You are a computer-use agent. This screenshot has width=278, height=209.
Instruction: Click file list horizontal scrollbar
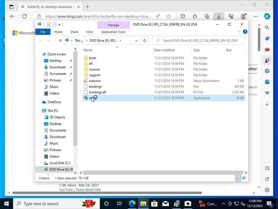point(163,173)
